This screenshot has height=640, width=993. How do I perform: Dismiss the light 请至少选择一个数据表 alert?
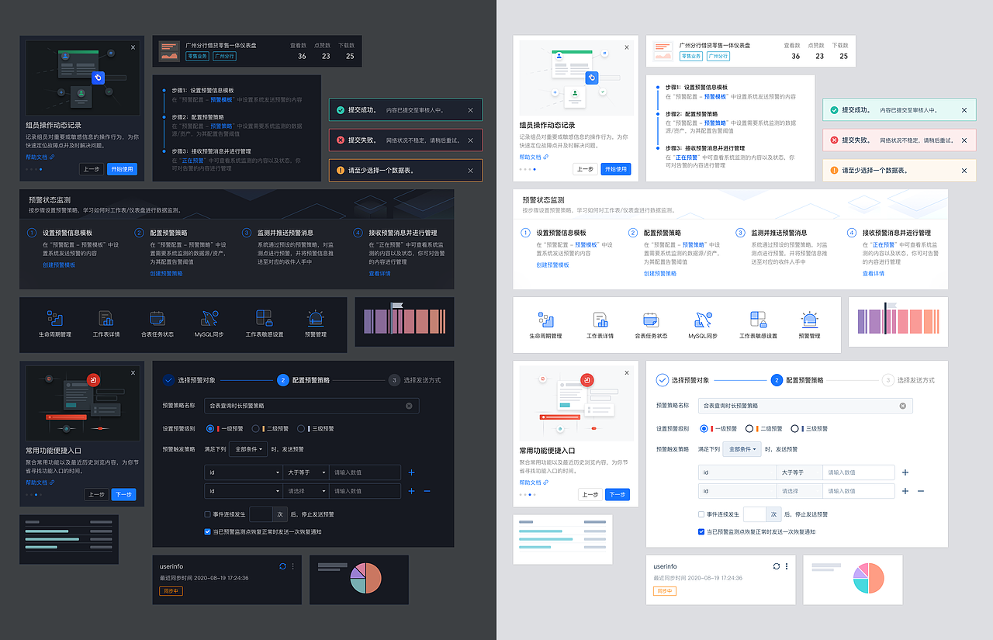tap(964, 171)
